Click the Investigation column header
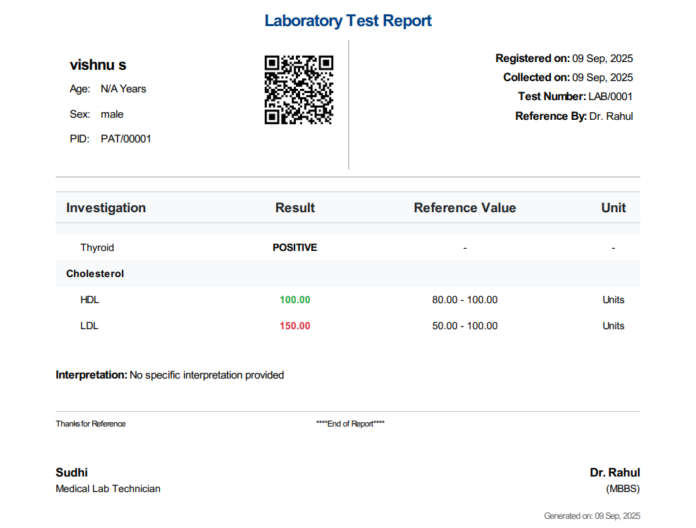 click(x=106, y=207)
